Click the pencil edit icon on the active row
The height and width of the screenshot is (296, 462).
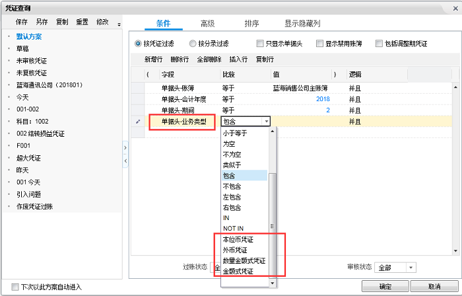tap(138, 122)
